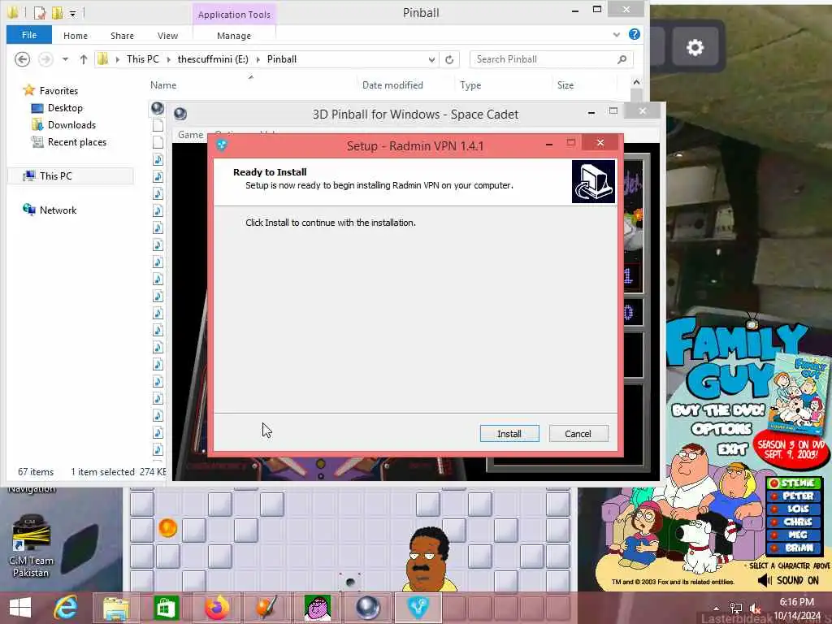832x624 pixels.
Task: Expand the ribbon with the chevron
Action: tap(616, 35)
